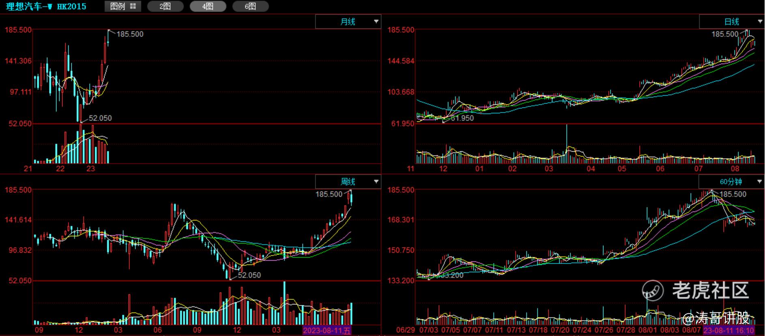Click the 06/29 date on 60-minute axis
Image resolution: width=765 pixels, height=336 pixels.
click(406, 330)
